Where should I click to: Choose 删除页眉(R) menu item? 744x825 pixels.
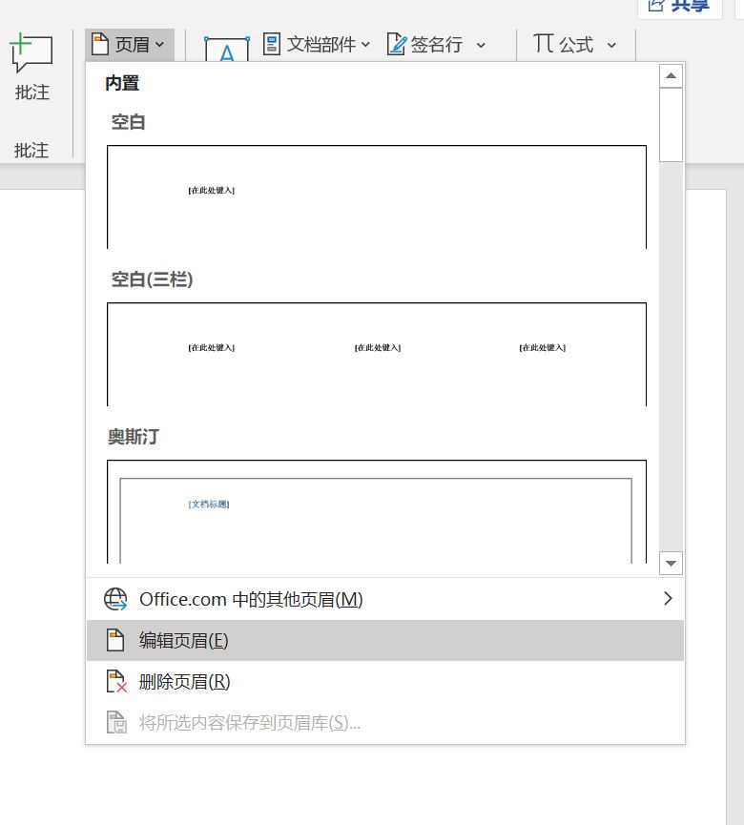tap(385, 681)
